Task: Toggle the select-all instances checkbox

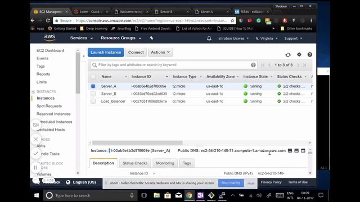Action: click(93, 76)
